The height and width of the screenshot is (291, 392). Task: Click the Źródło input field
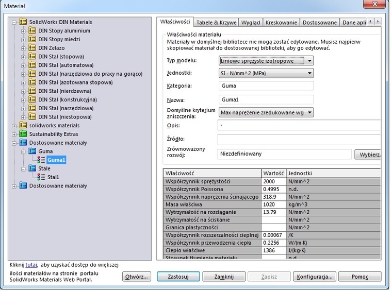299,139
